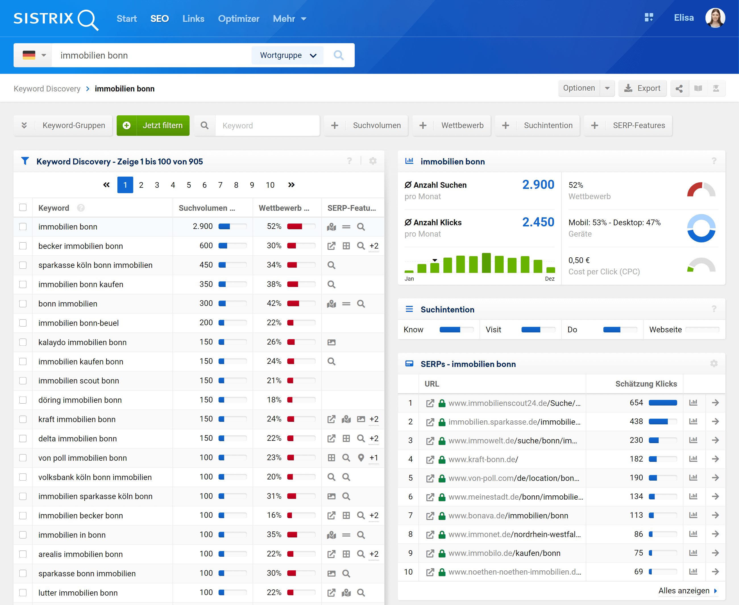Tick the checkbox for bonn immobilien
Image resolution: width=739 pixels, height=605 pixels.
click(x=23, y=304)
